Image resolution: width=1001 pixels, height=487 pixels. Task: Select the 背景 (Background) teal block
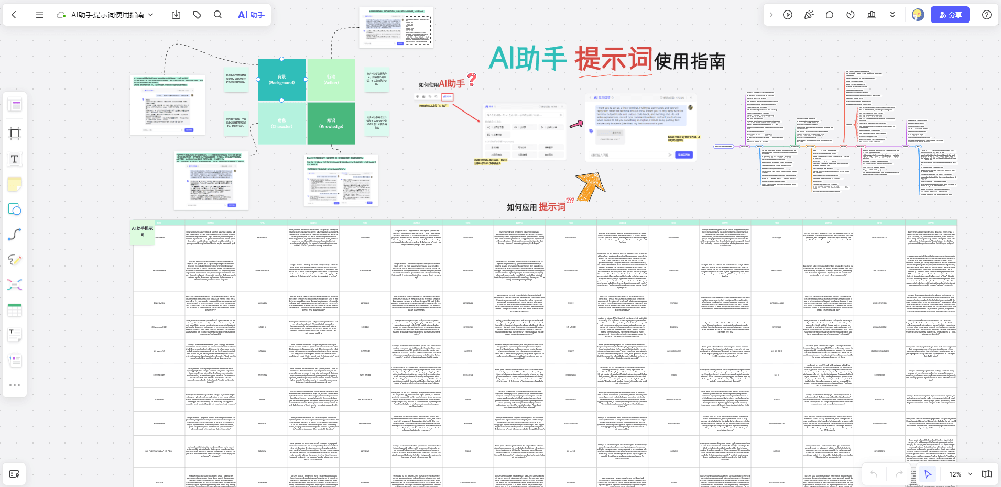(x=281, y=80)
